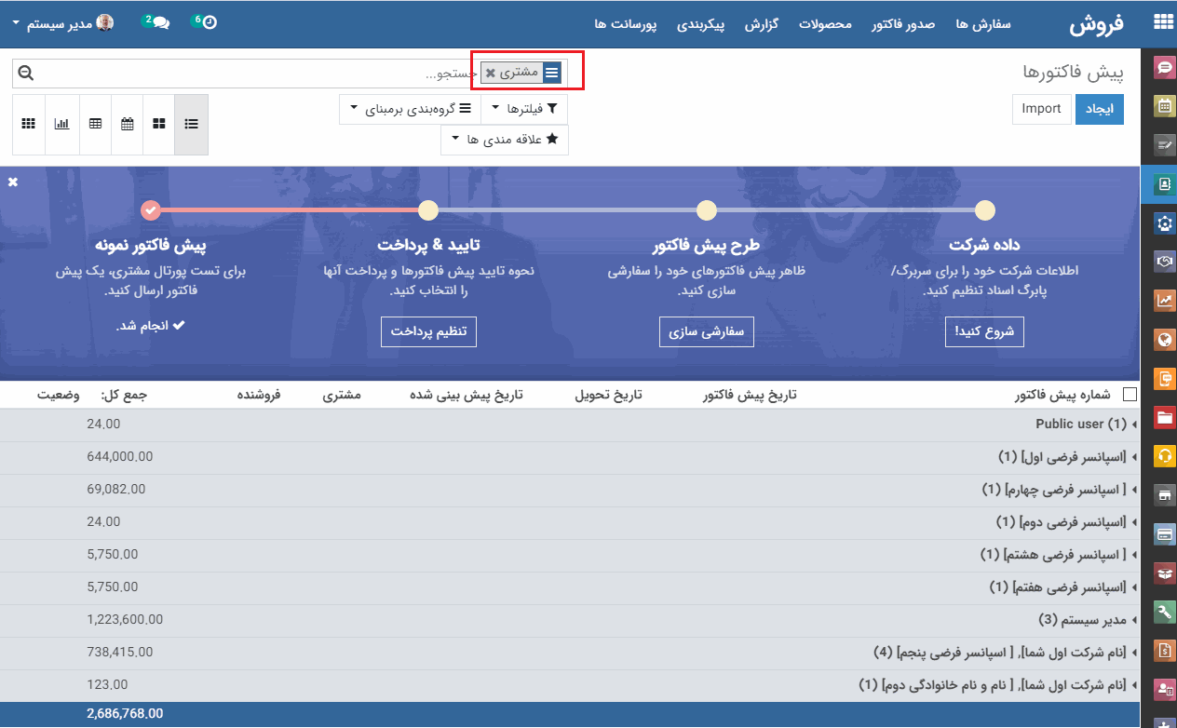Open the علاقه مندی ها favorites dropdown

[x=504, y=140]
